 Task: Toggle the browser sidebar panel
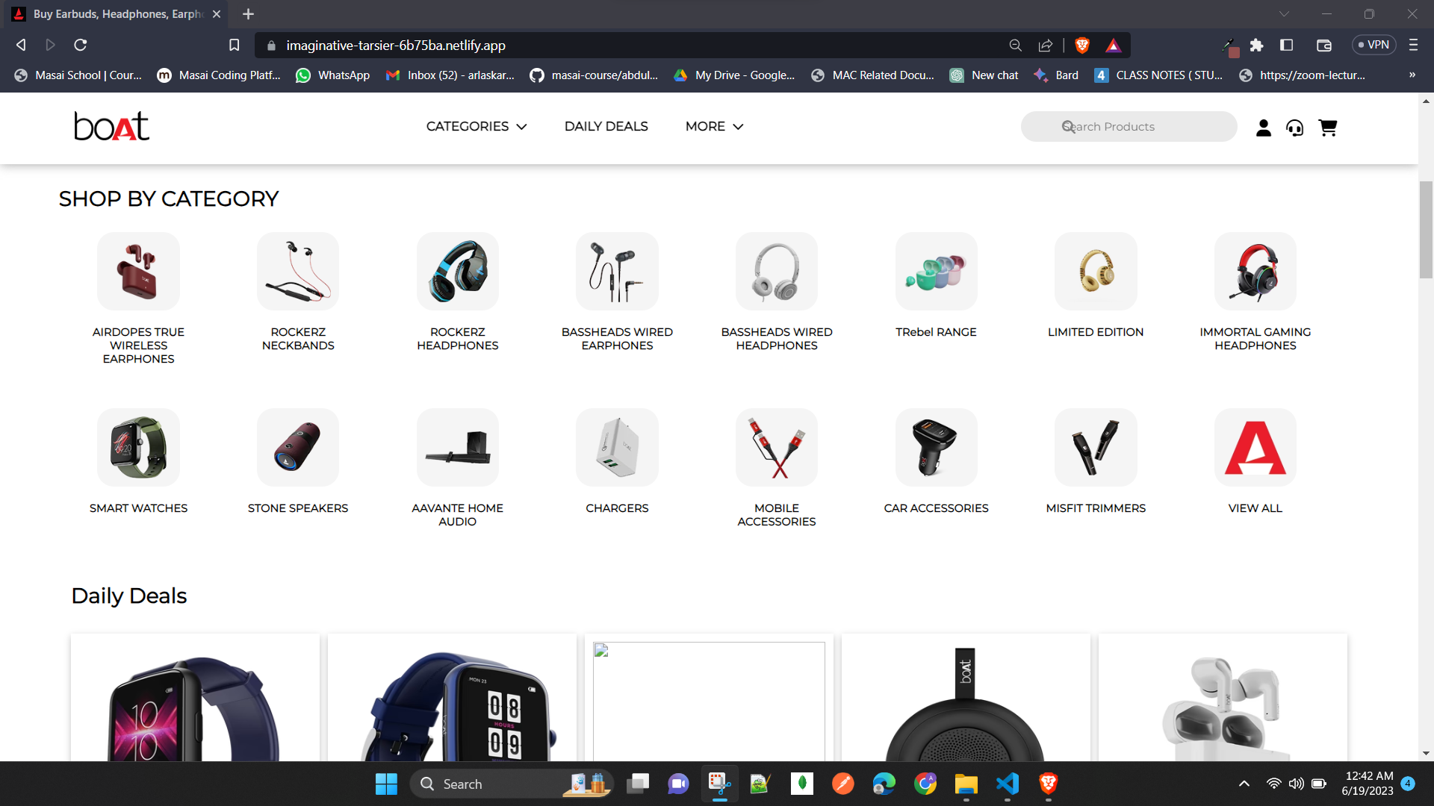[1286, 46]
